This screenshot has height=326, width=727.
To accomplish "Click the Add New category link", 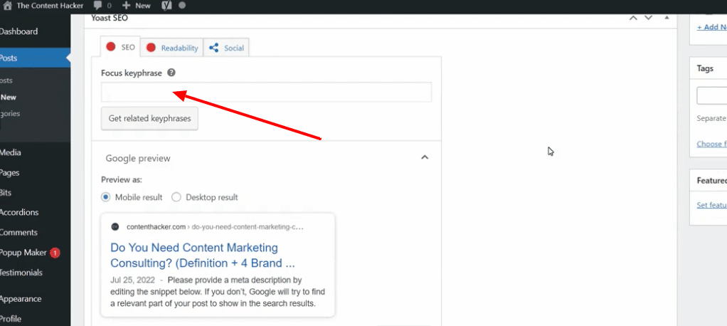I will 712,27.
